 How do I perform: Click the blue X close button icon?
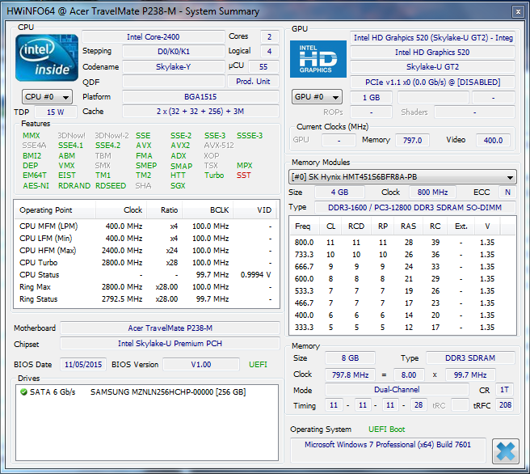505,451
